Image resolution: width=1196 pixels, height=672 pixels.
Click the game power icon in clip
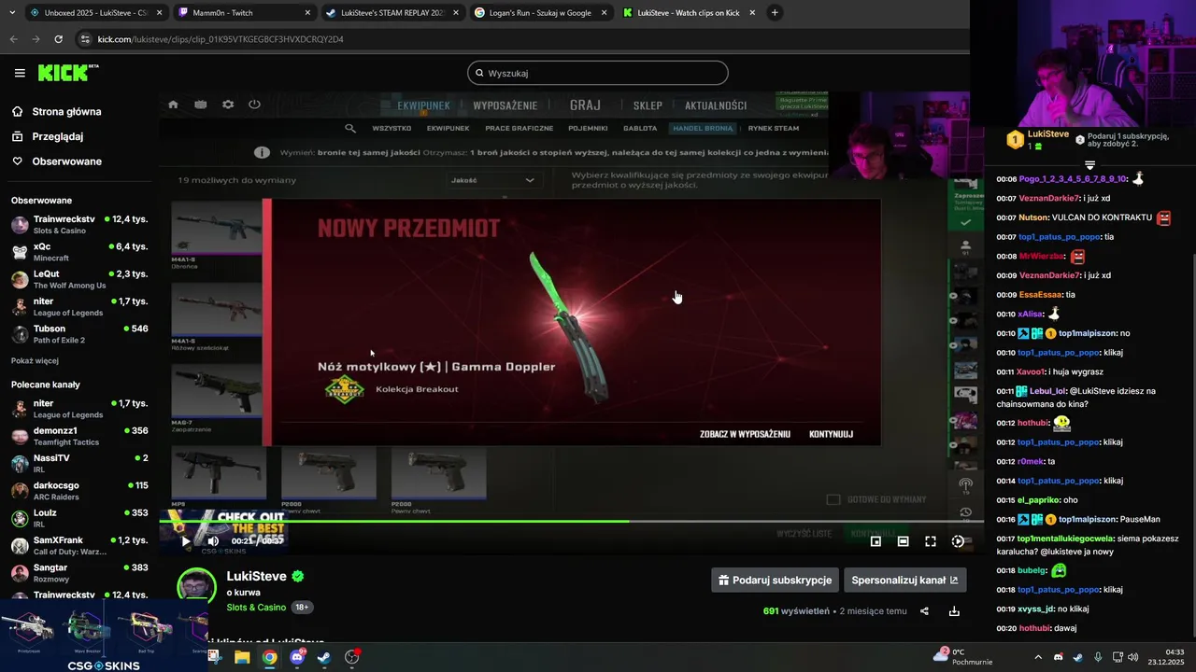[254, 105]
